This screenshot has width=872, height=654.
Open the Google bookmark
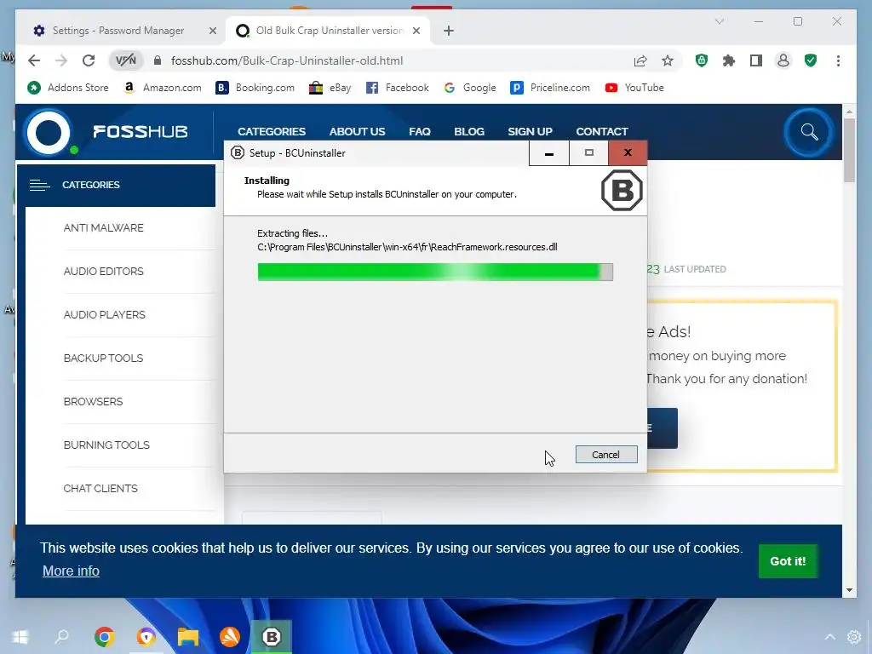coord(470,88)
